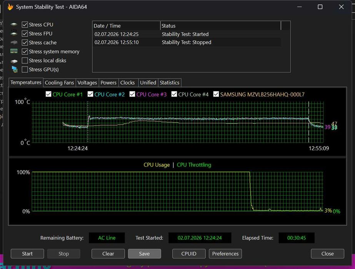Hide CPU Core #1 temperature line

[x=48, y=94]
